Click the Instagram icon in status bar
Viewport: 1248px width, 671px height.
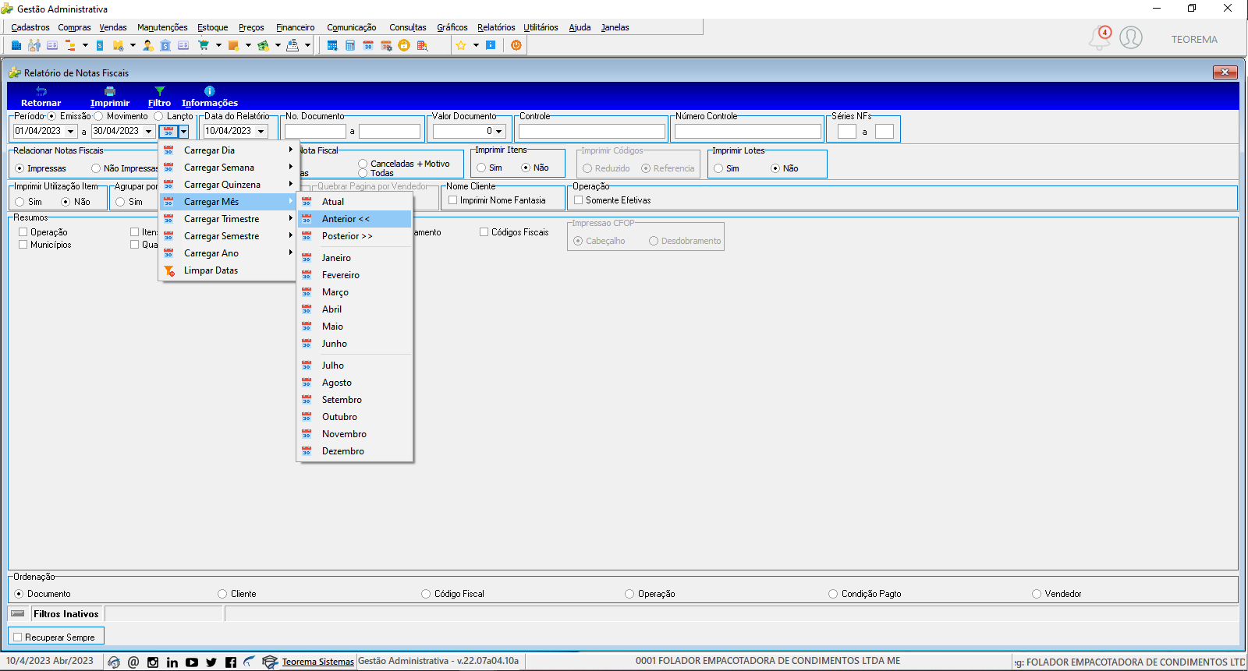[153, 662]
